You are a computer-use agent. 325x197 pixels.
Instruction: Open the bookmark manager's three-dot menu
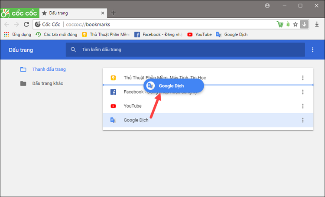pyautogui.click(x=313, y=50)
